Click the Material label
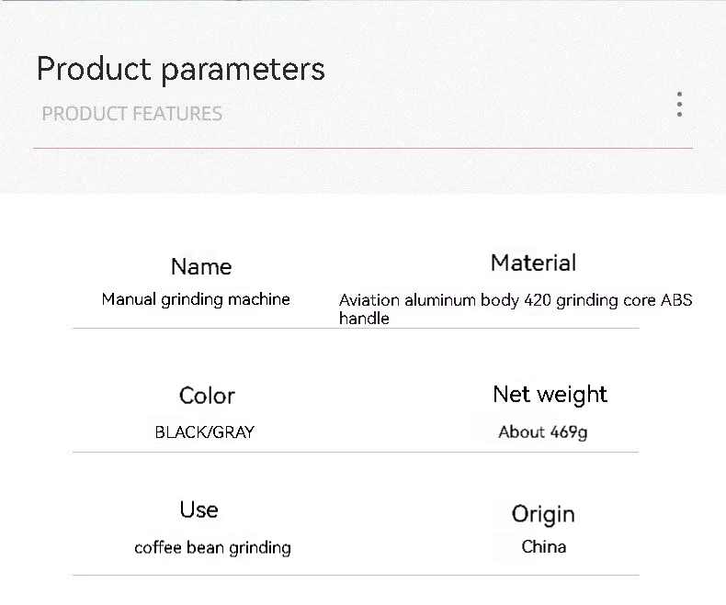 [533, 263]
